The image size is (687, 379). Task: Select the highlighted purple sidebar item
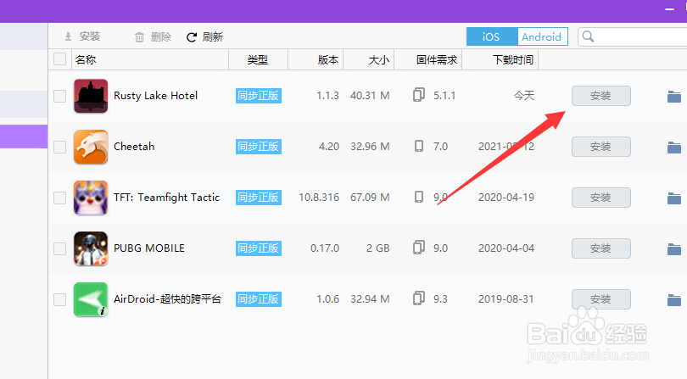pyautogui.click(x=24, y=137)
